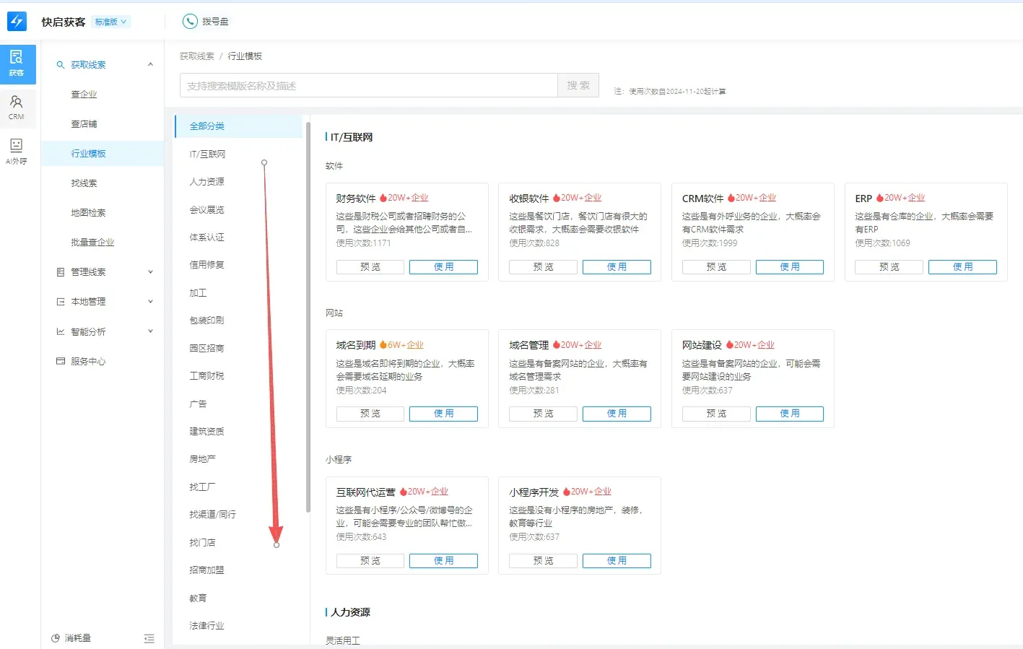1023x649 pixels.
Task: Click the 获取线索 breadcrumb link
Action: (197, 56)
